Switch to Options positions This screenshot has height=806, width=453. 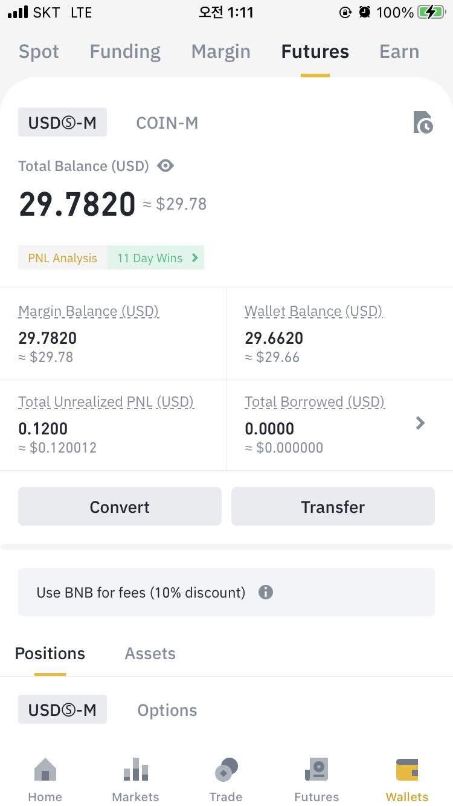pyautogui.click(x=167, y=710)
